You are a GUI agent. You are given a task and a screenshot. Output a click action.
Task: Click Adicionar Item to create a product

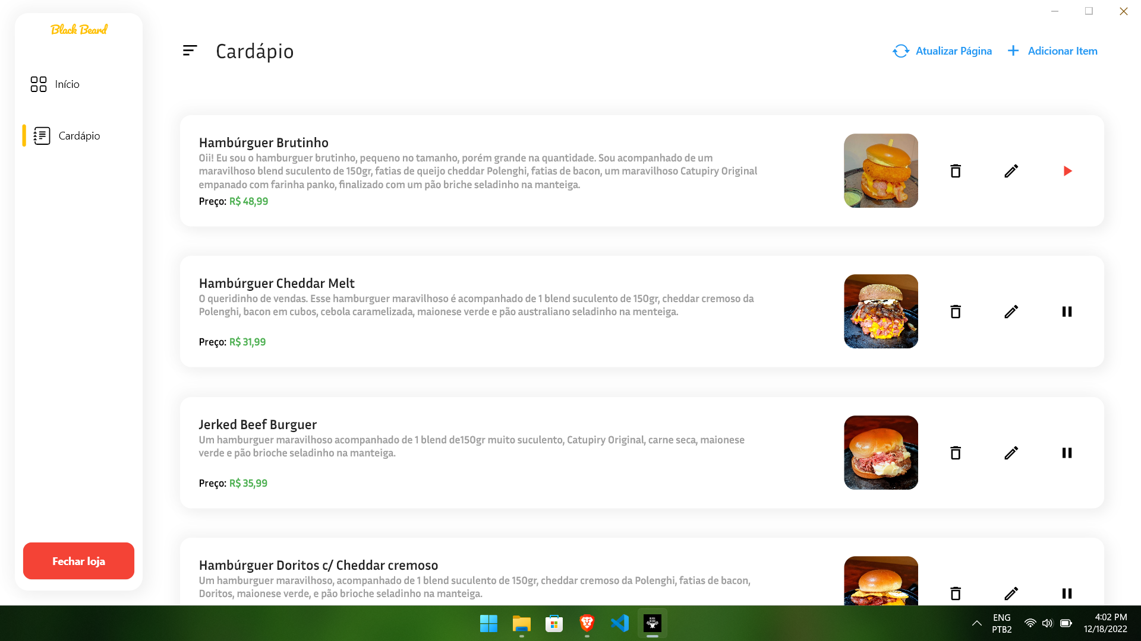(1052, 51)
